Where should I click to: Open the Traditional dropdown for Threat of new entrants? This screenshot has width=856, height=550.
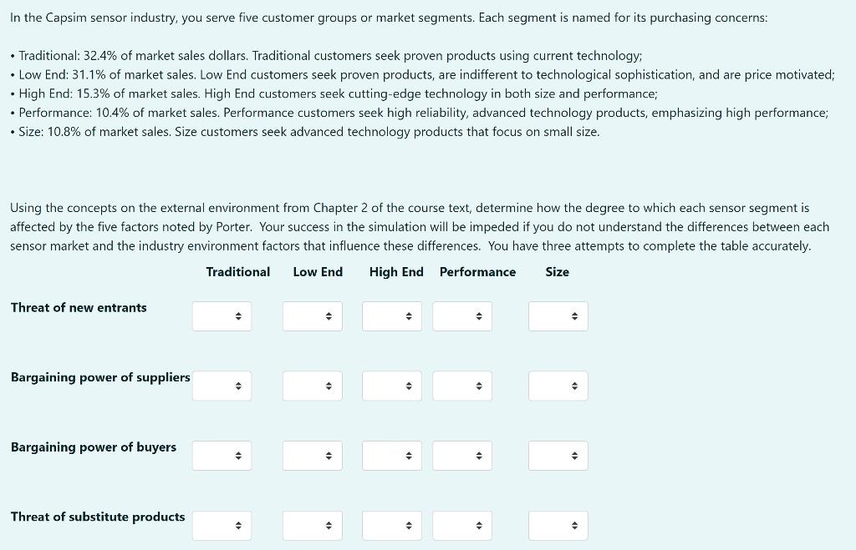click(222, 315)
